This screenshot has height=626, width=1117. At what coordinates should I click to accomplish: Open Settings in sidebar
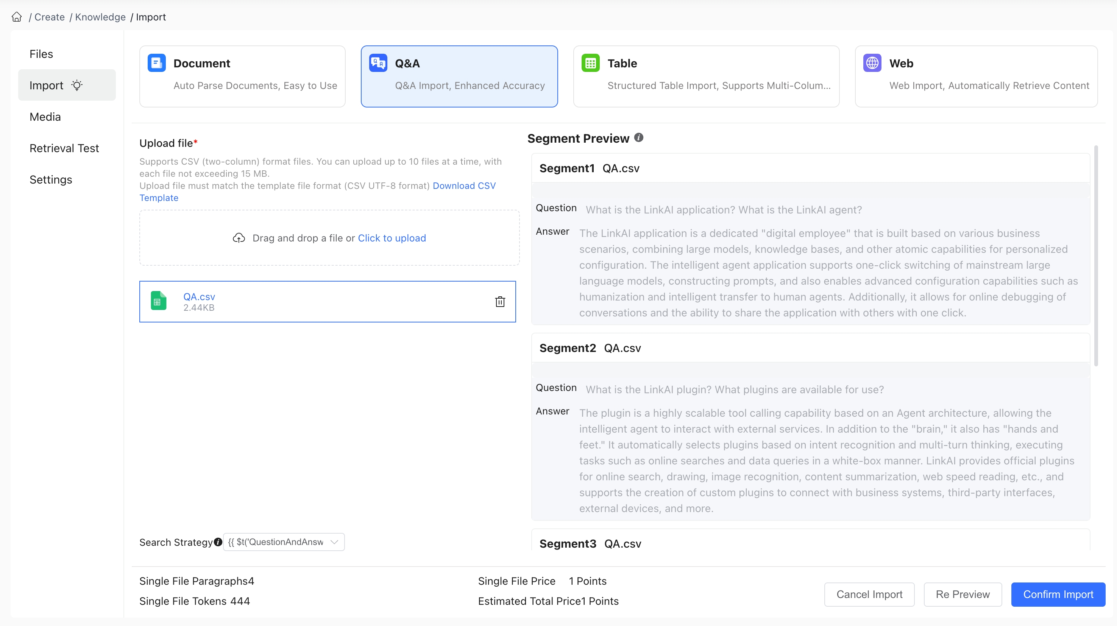[51, 179]
